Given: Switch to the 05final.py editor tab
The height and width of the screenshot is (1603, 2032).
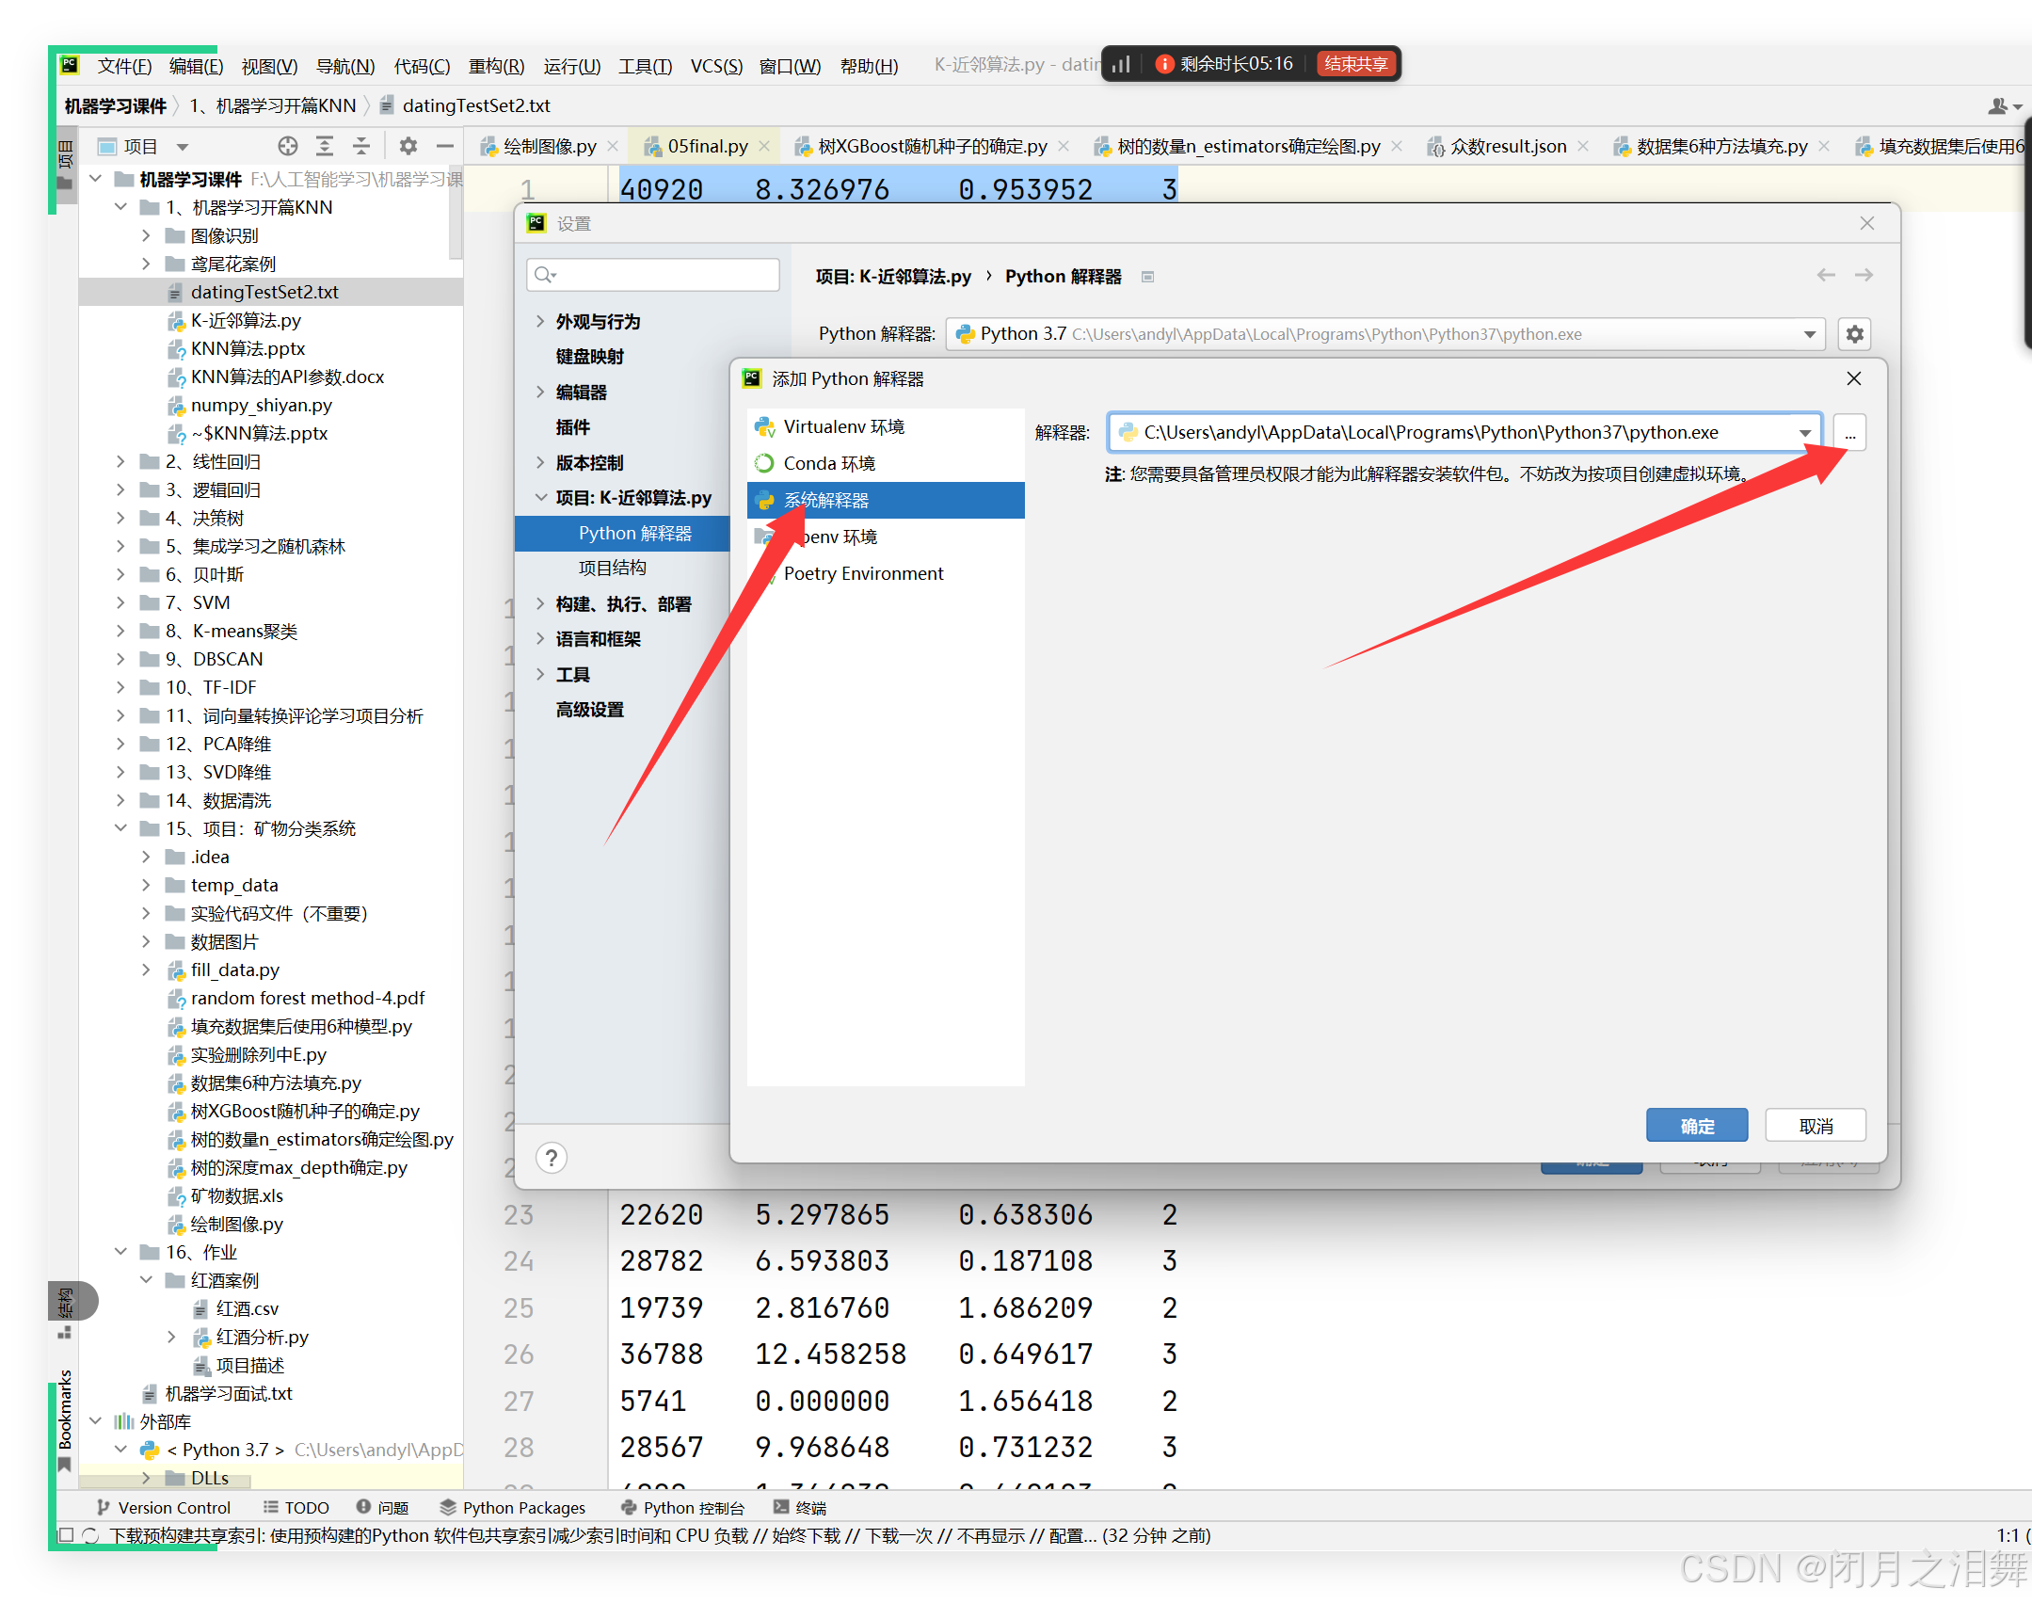Looking at the screenshot, I should (707, 146).
